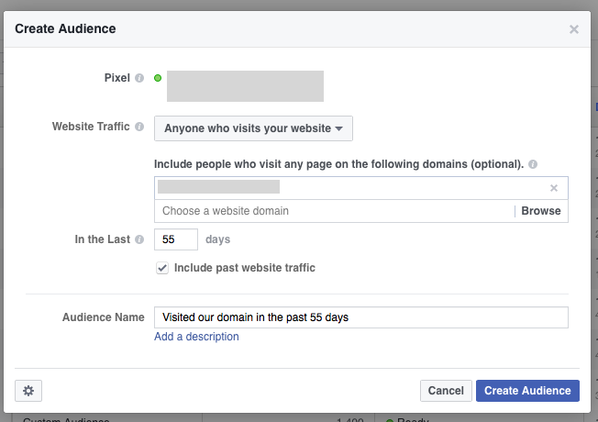The height and width of the screenshot is (422, 598).
Task: Click the In the Last info icon
Action: pos(139,239)
